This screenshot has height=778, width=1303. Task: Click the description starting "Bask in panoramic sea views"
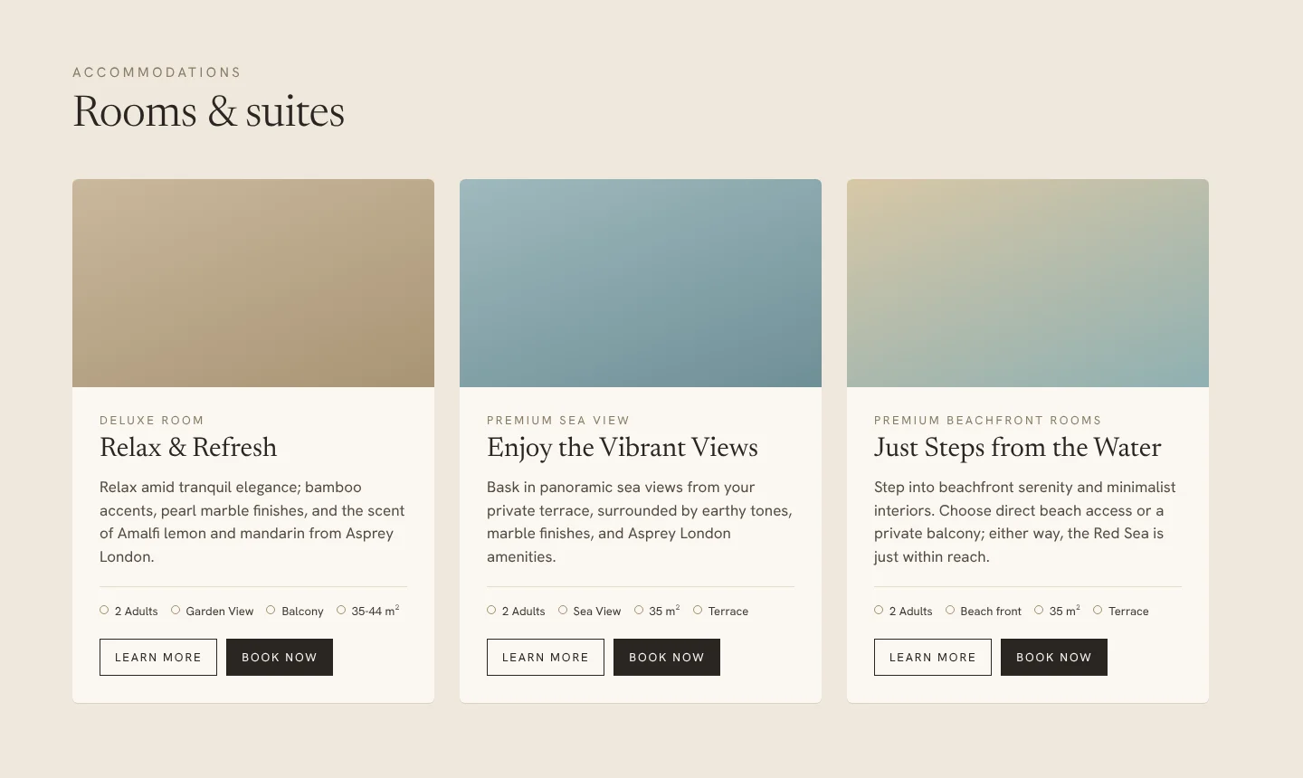640,522
